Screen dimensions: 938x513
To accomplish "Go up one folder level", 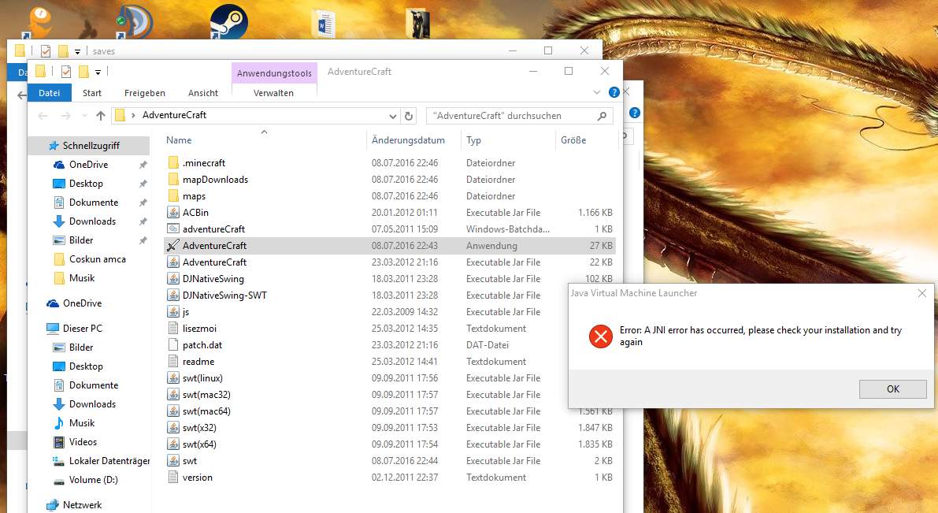I will (101, 116).
